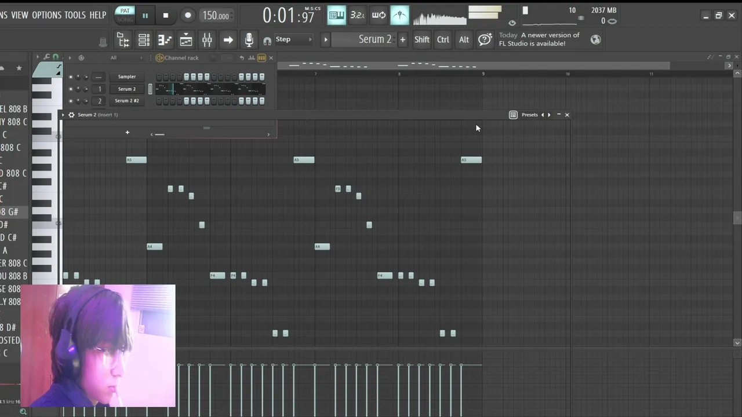This screenshot has height=417, width=742.
Task: Open Channel rack graph editor icon
Action: click(252, 58)
